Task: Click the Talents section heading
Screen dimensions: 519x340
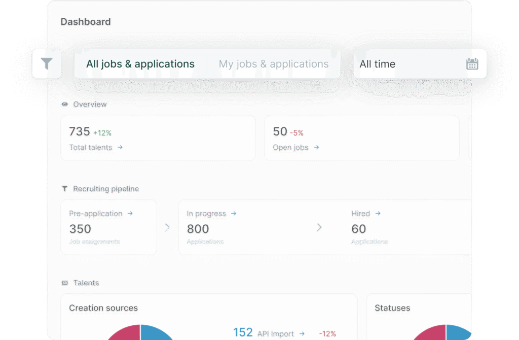Action: click(x=86, y=283)
